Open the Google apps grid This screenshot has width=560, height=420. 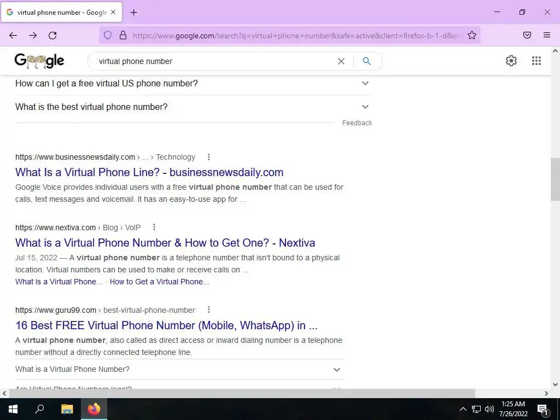(x=536, y=61)
